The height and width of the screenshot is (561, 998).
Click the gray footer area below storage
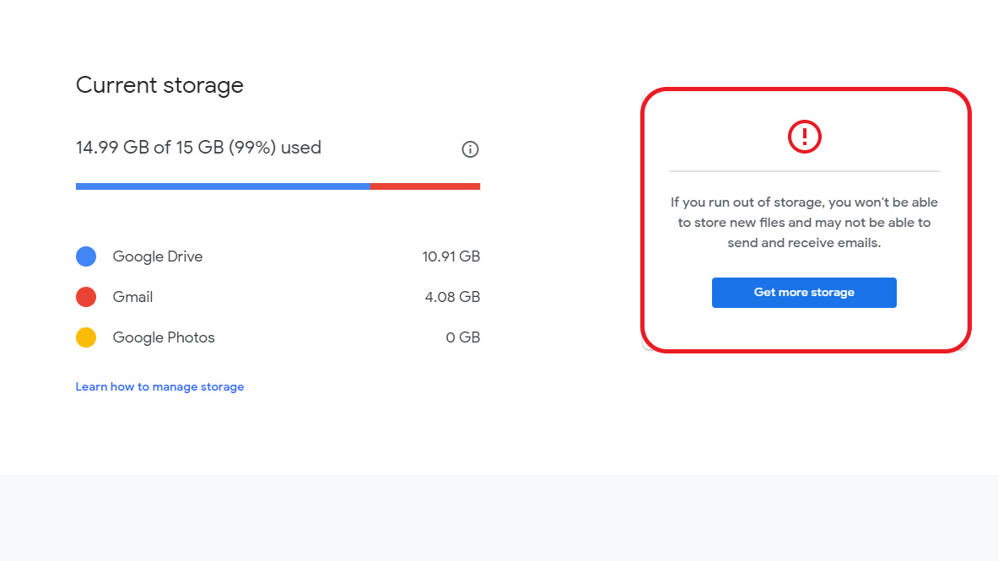499,518
